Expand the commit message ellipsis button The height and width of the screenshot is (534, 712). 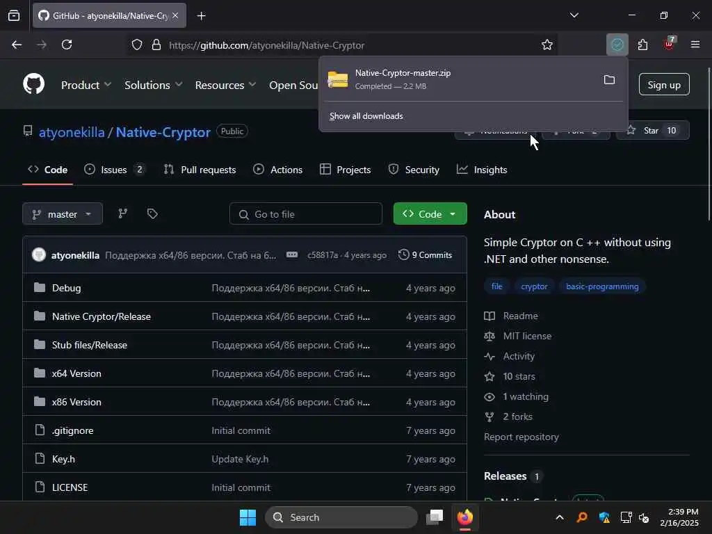pyautogui.click(x=292, y=255)
